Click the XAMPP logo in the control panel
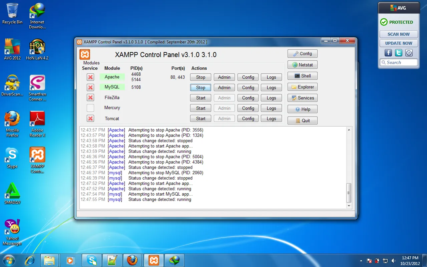The height and width of the screenshot is (267, 427). (x=85, y=54)
